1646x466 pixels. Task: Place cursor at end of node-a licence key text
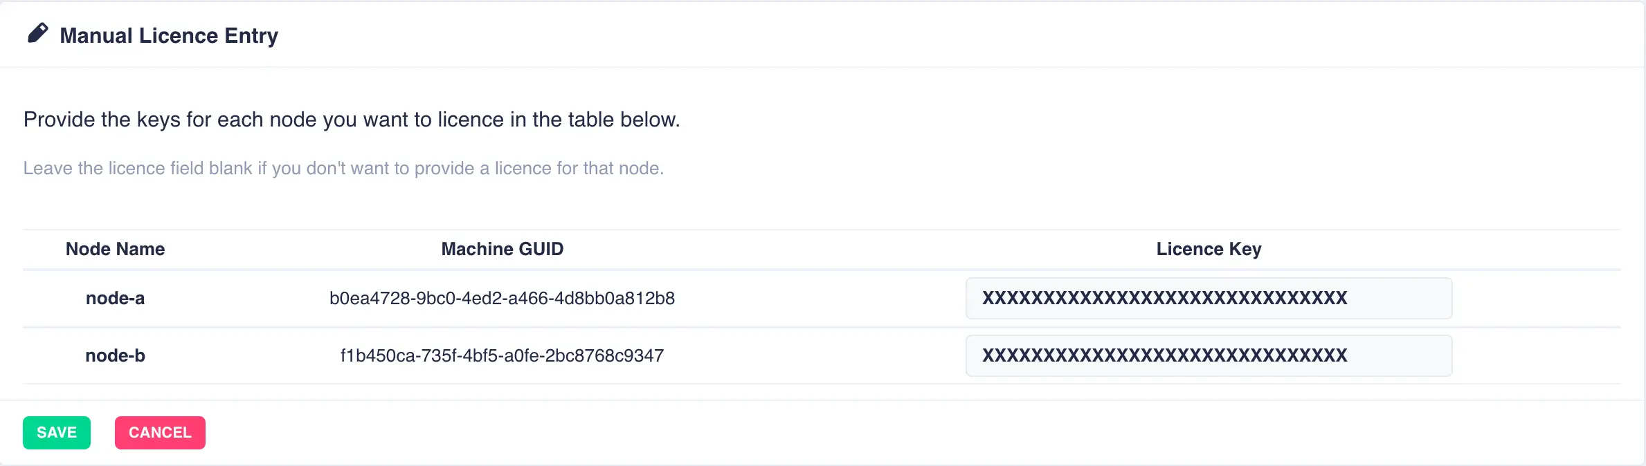click(1348, 298)
